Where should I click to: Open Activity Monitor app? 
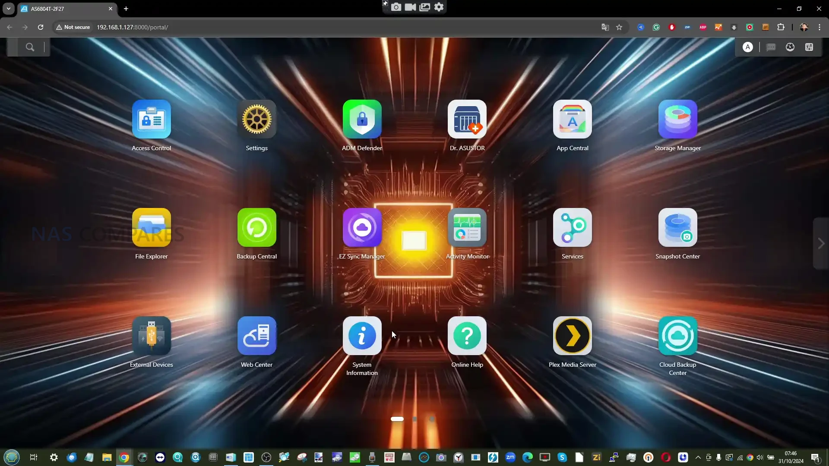pyautogui.click(x=467, y=228)
